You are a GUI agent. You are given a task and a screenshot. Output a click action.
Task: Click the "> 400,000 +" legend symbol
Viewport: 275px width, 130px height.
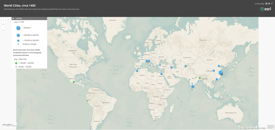tap(18, 28)
